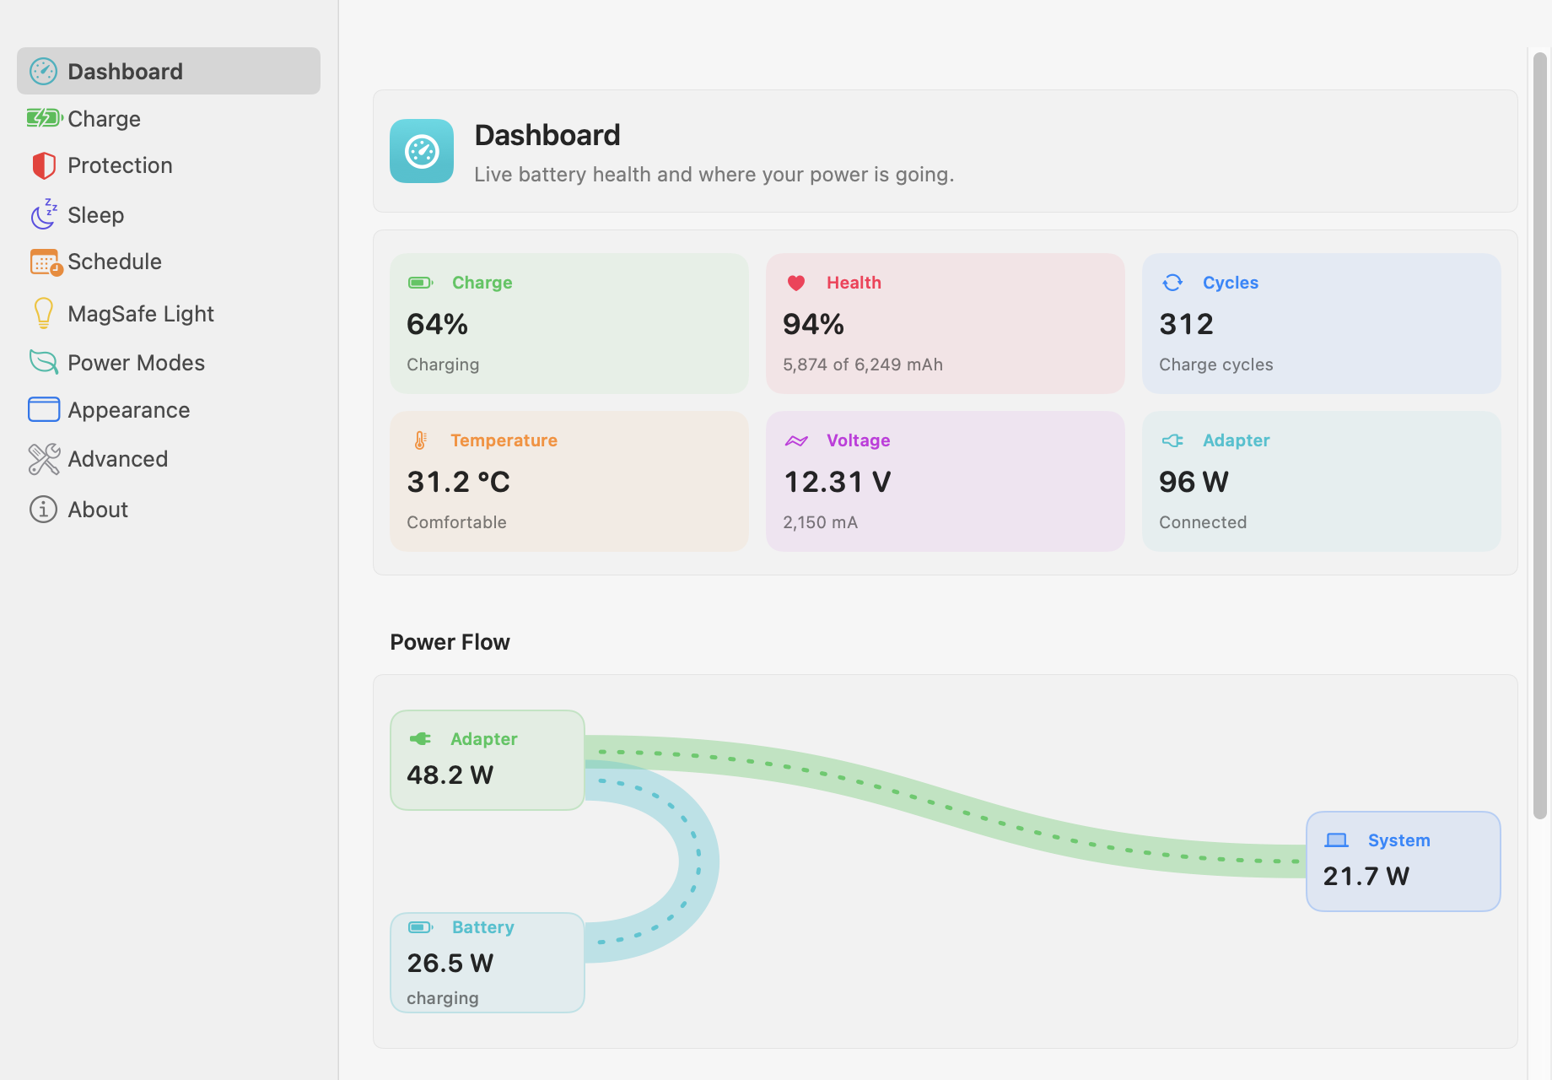Image resolution: width=1552 pixels, height=1080 pixels.
Task: Click the battery icon in Power Flow Battery node
Action: tap(421, 927)
